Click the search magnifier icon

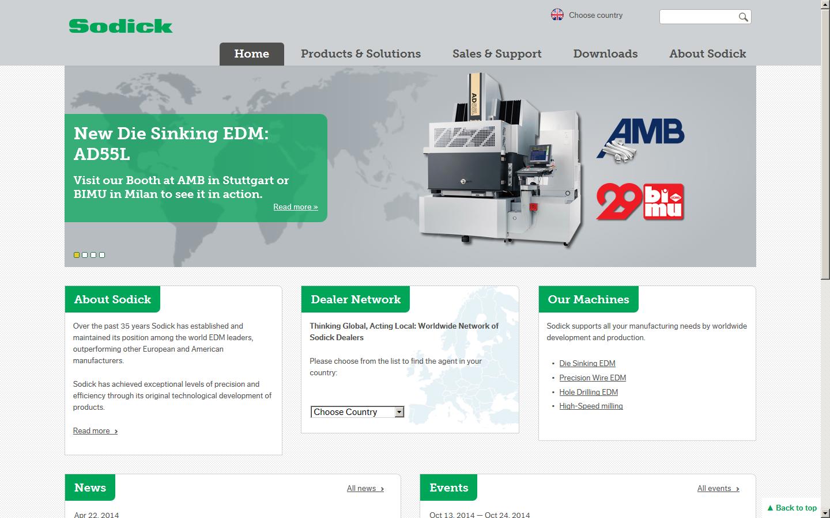[743, 17]
